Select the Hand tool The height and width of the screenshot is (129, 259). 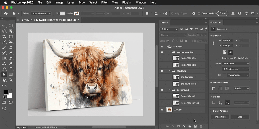pyautogui.click(x=4, y=80)
